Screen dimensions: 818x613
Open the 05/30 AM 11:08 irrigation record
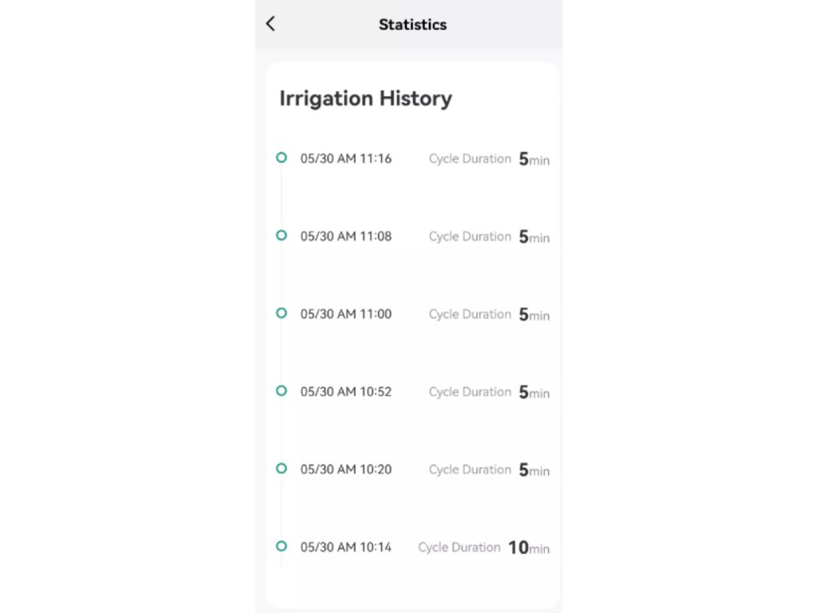pos(346,236)
